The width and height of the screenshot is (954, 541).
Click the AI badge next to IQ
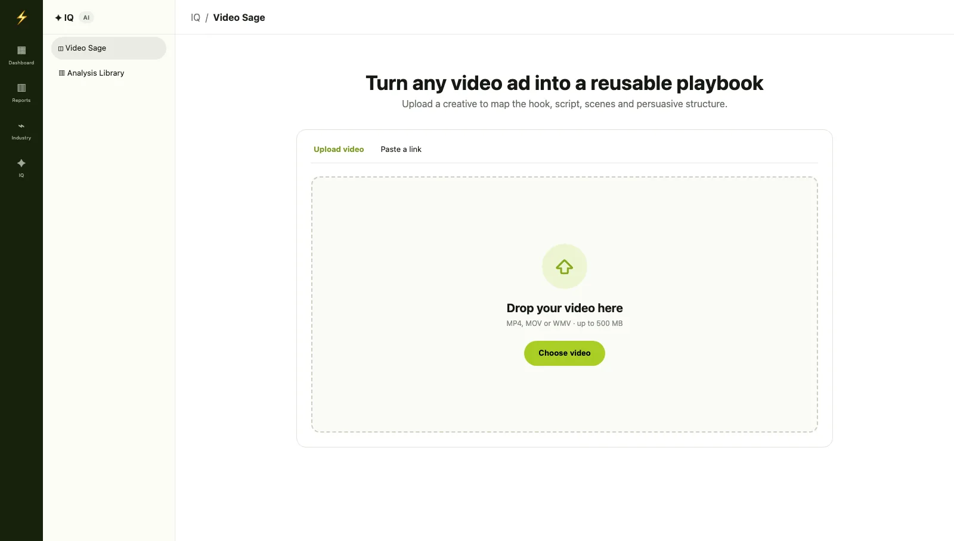[86, 18]
